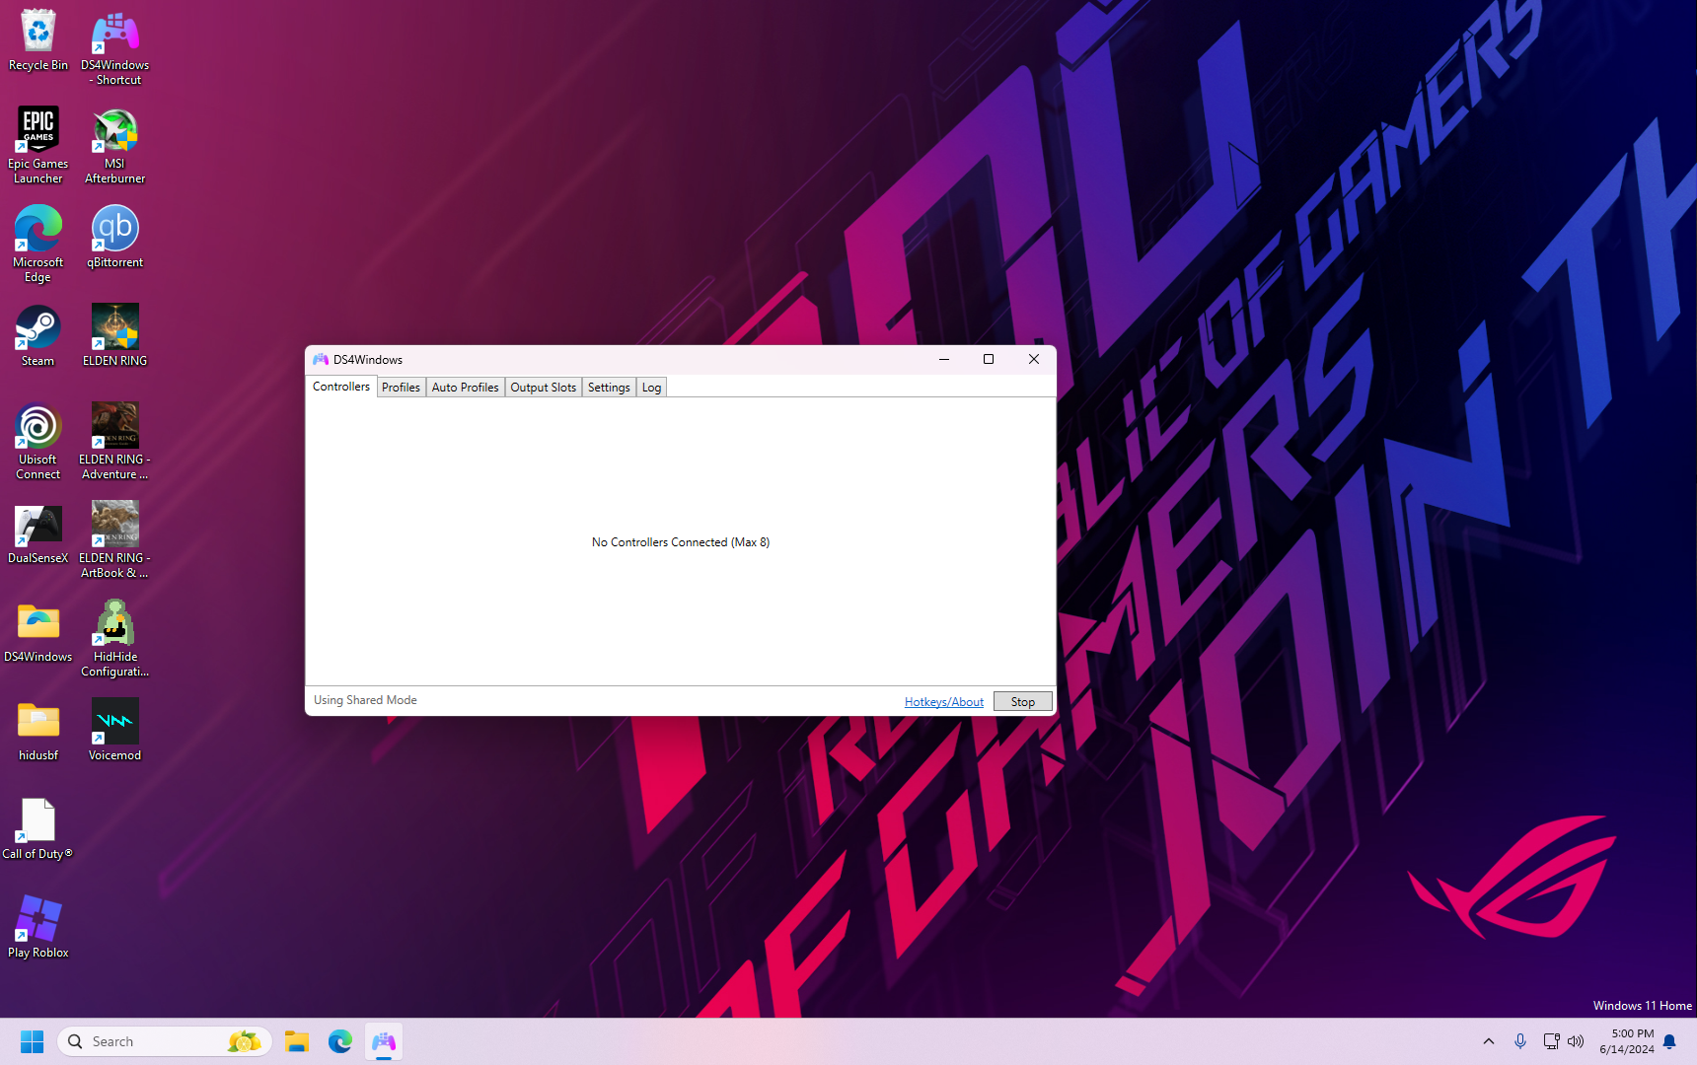Viewport: 1697px width, 1065px height.
Task: Select the Call of Duty shortcut icon
Action: (x=38, y=828)
